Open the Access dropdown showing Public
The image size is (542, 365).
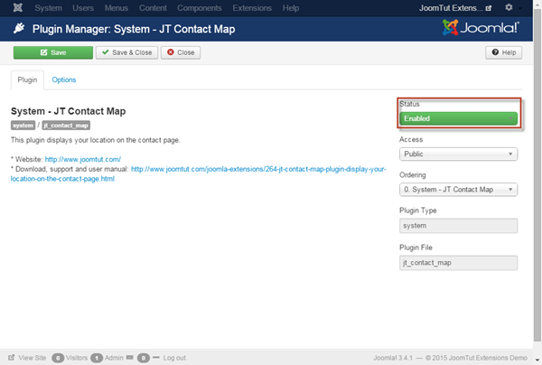pyautogui.click(x=458, y=154)
